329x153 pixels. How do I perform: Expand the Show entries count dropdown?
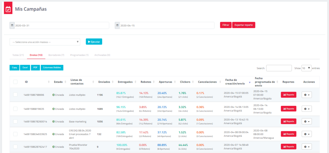[x=306, y=68]
